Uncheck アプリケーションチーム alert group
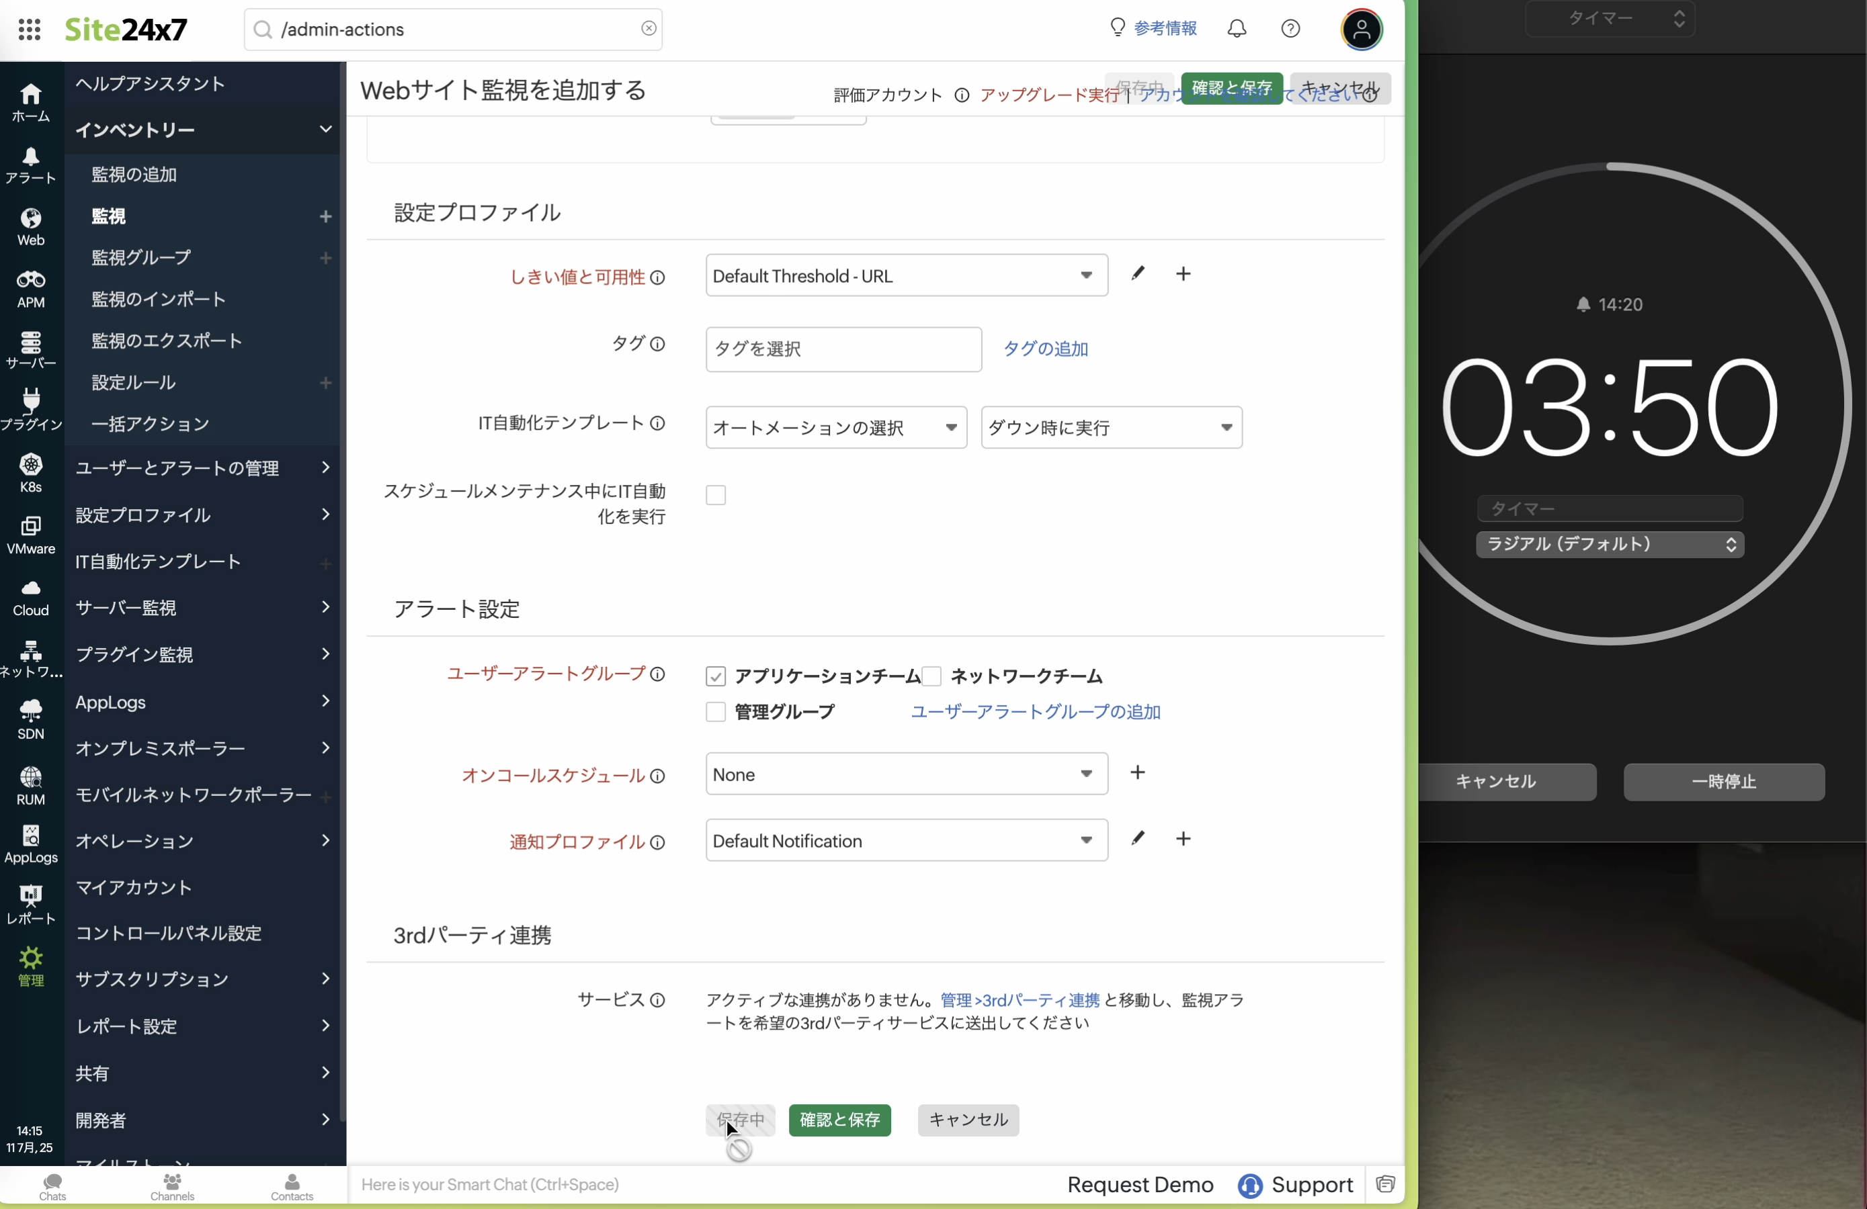1867x1209 pixels. pos(716,676)
